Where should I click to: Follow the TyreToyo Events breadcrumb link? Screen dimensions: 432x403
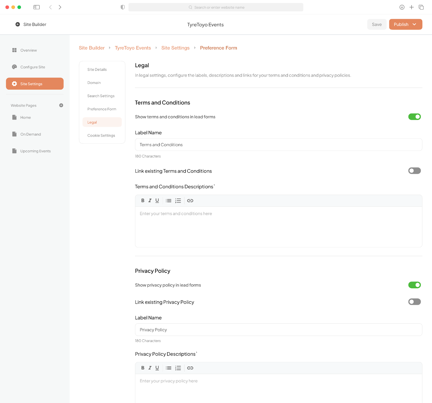pos(133,48)
